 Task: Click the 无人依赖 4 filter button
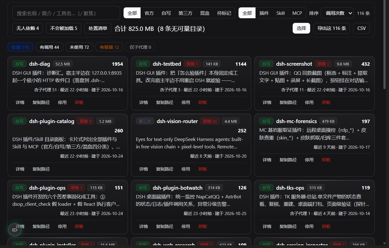coord(28,28)
